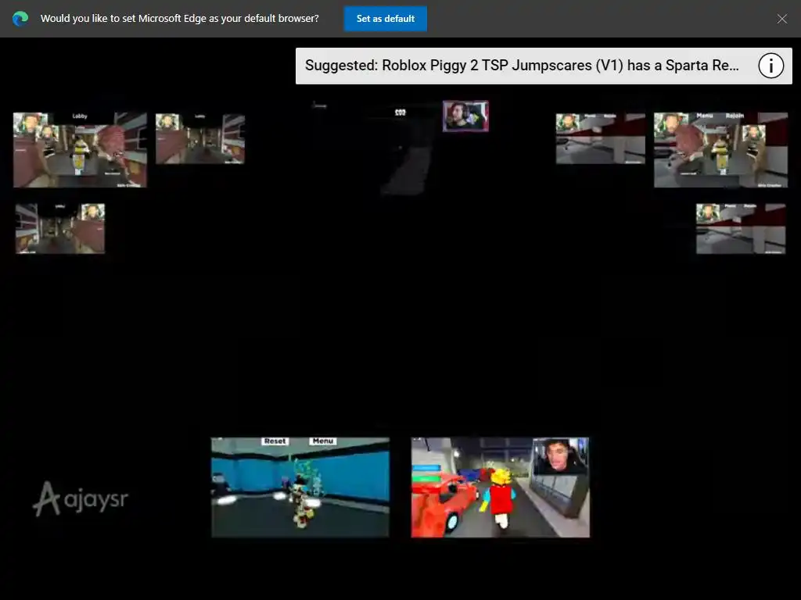
Task: Select the lower-right office room thumbnail
Action: coord(741,229)
